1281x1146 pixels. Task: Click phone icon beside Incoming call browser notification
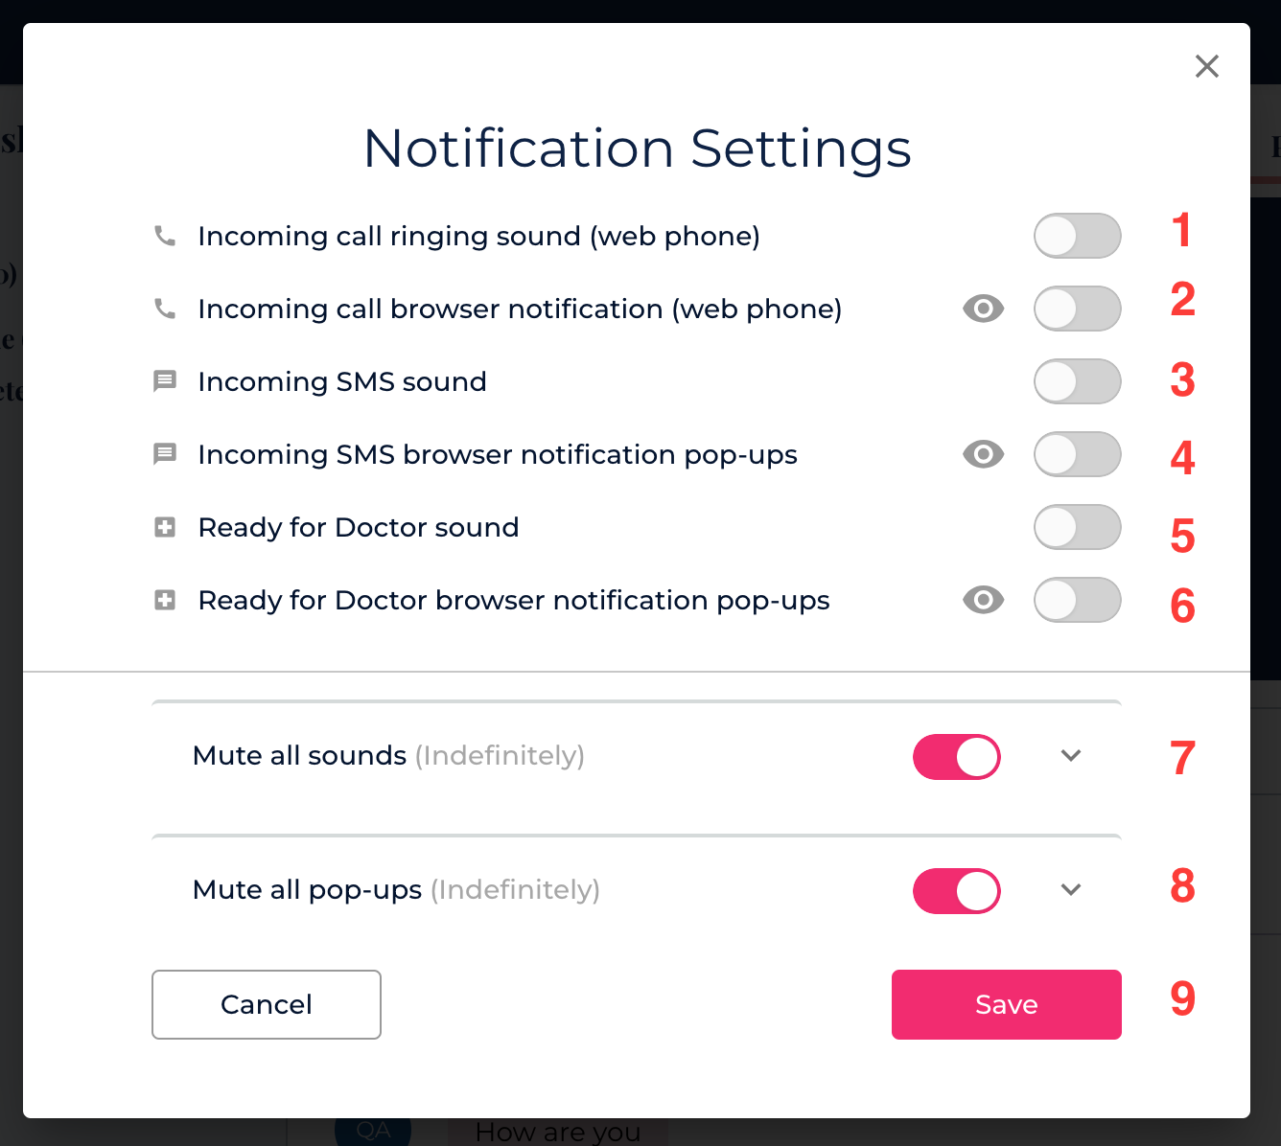[x=165, y=309]
